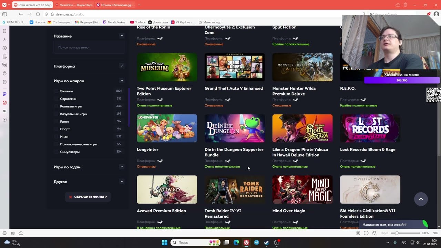This screenshot has height=248, width=441.
Task: Open the Vivaldi main menu icon
Action: click(x=4, y=5)
